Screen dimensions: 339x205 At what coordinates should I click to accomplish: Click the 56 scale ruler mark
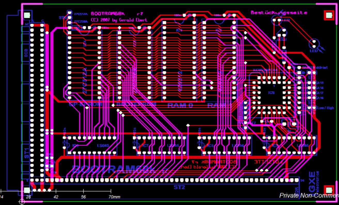pos(83,197)
